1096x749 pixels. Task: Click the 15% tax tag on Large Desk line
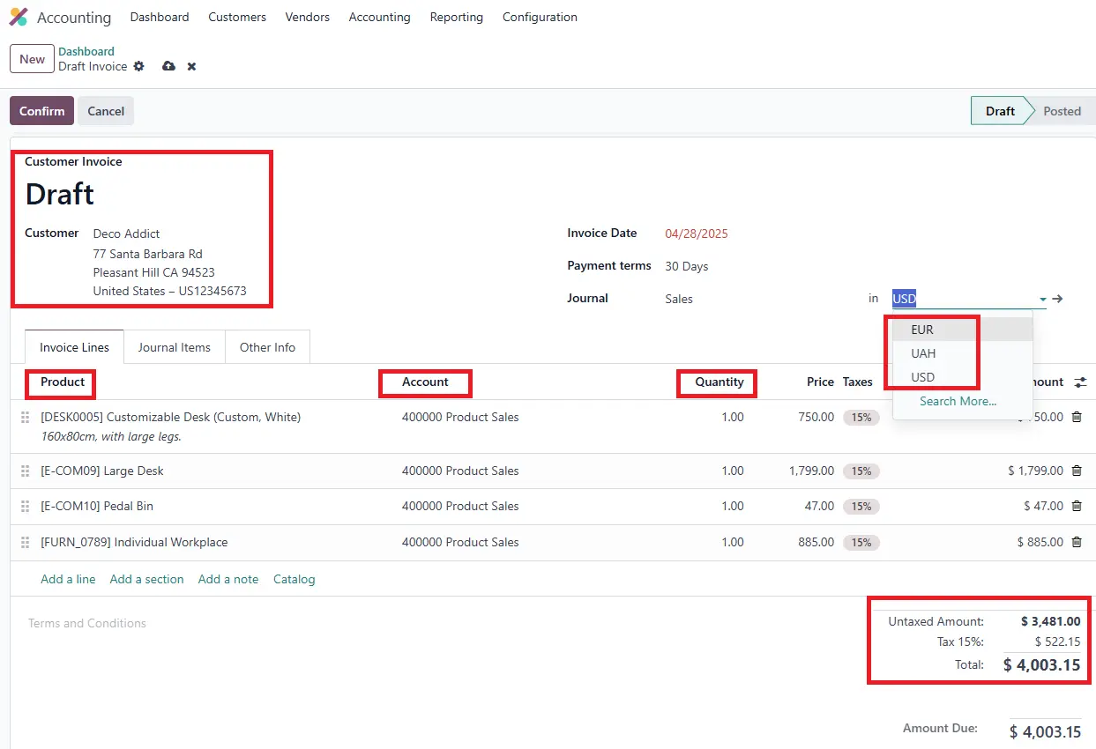pyautogui.click(x=861, y=471)
